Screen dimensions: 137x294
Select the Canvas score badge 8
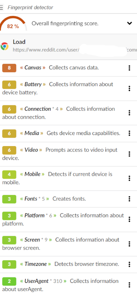(x=9, y=68)
